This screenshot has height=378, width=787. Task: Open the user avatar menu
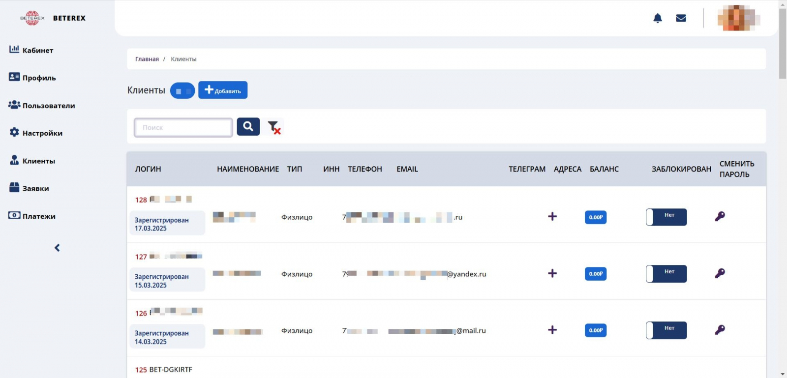point(739,18)
